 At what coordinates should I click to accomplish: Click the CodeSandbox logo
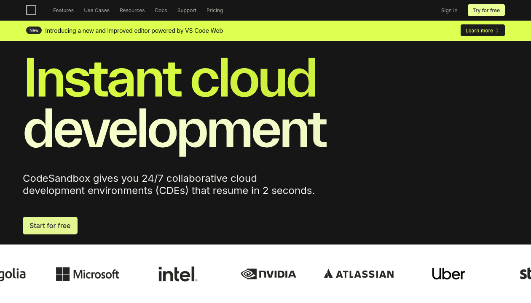(31, 10)
